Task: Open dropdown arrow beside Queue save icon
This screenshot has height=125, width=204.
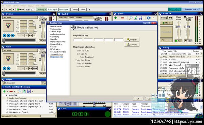Action: pos(144,18)
